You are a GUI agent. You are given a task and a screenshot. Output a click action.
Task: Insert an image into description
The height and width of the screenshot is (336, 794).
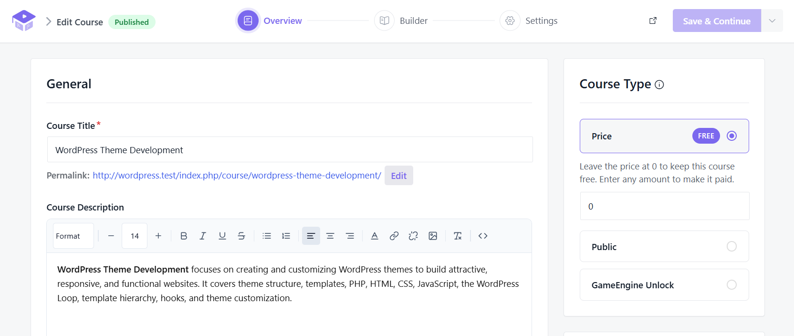tap(433, 236)
